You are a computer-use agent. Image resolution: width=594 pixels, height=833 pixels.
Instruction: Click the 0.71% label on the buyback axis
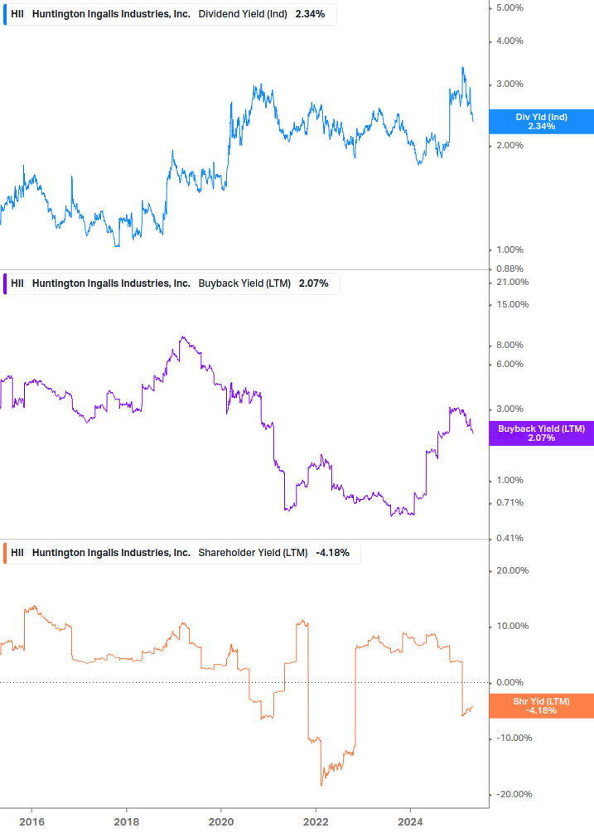coord(509,502)
